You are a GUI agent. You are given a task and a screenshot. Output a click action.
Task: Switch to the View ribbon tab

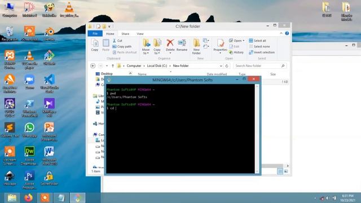[140, 34]
